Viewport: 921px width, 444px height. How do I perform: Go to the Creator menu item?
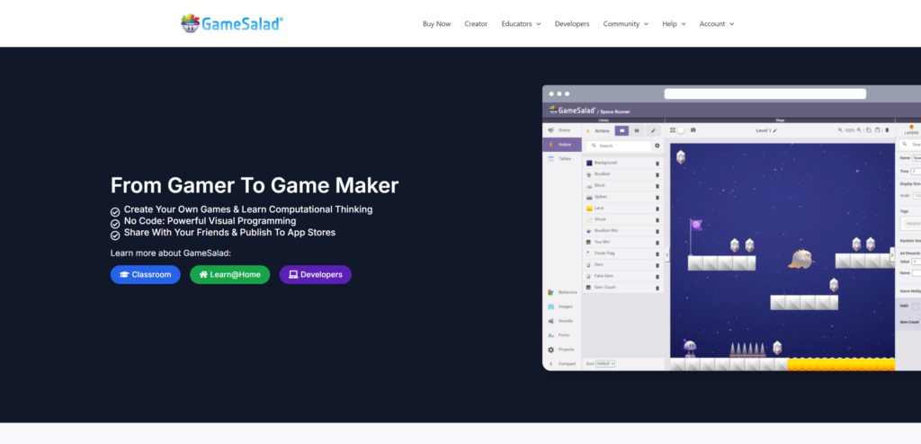pyautogui.click(x=476, y=23)
